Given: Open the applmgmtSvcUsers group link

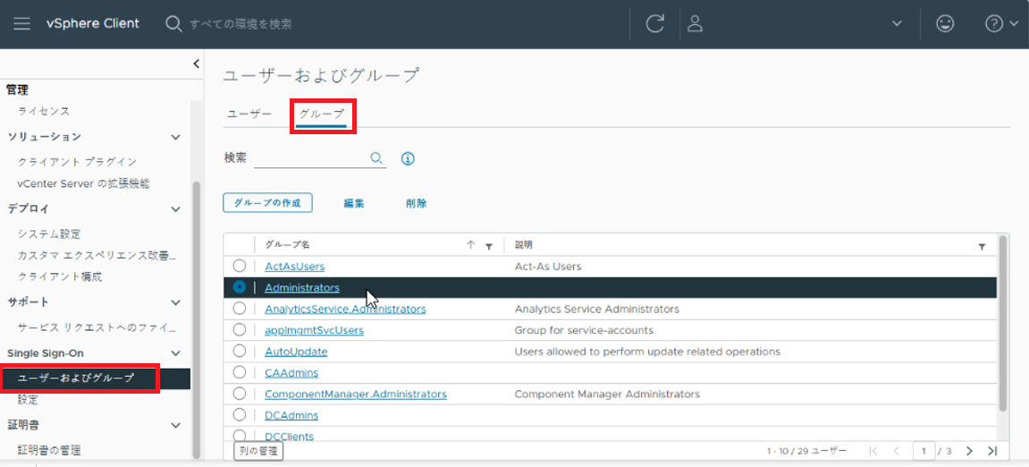Looking at the screenshot, I should pyautogui.click(x=315, y=330).
